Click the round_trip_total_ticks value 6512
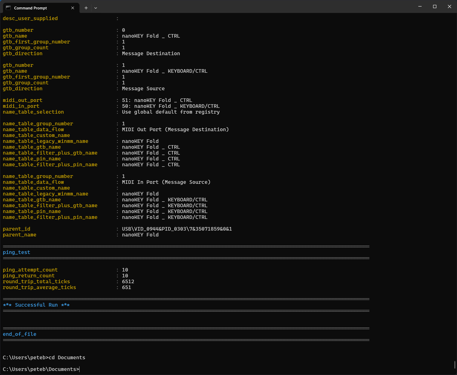457x375 pixels. tap(128, 281)
